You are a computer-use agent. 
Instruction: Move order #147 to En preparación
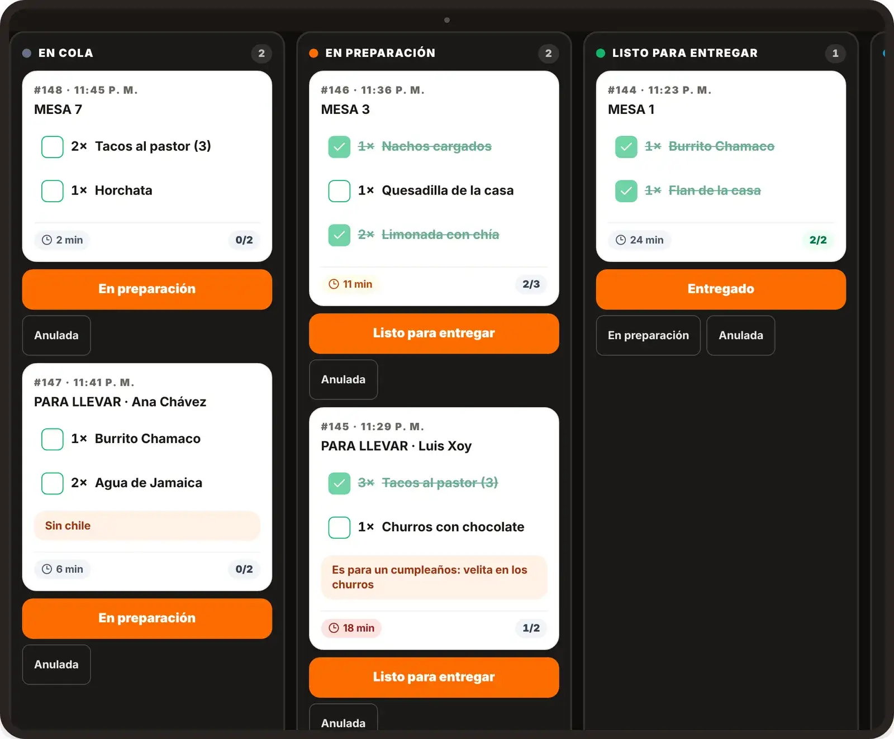click(147, 618)
